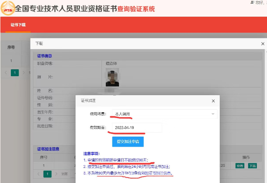267x183 pixels.
Task: Click the 提交加注申请 button
Action: pyautogui.click(x=128, y=142)
